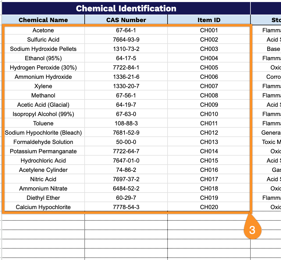281x260 pixels.
Task: Click the Ammonium Hydroxide cell
Action: pyautogui.click(x=43, y=77)
